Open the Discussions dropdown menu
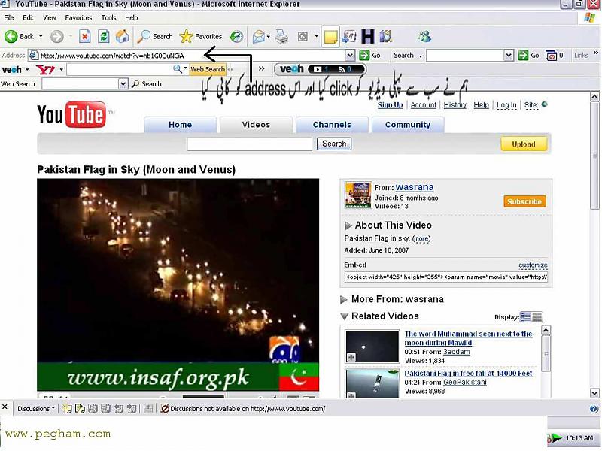 coord(36,409)
